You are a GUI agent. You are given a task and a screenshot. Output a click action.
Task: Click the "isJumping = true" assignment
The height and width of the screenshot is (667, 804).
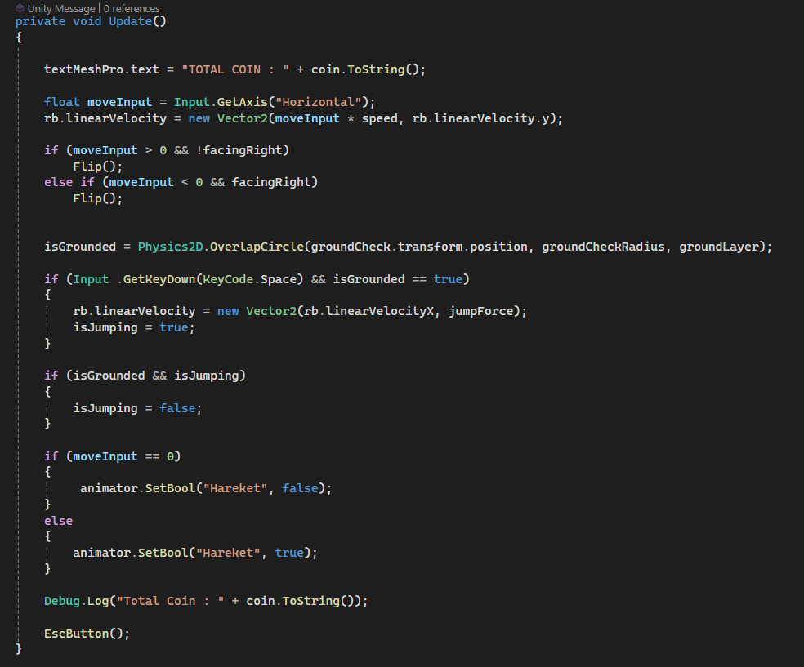tap(134, 327)
